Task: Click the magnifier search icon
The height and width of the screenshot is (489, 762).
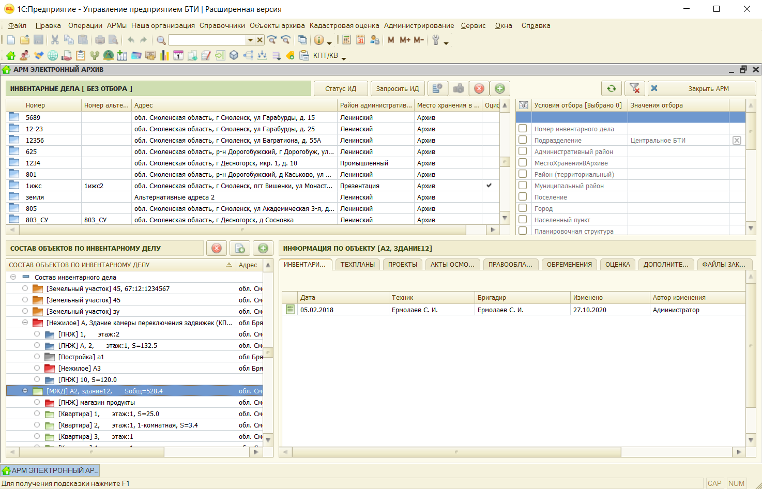Action: click(x=161, y=40)
